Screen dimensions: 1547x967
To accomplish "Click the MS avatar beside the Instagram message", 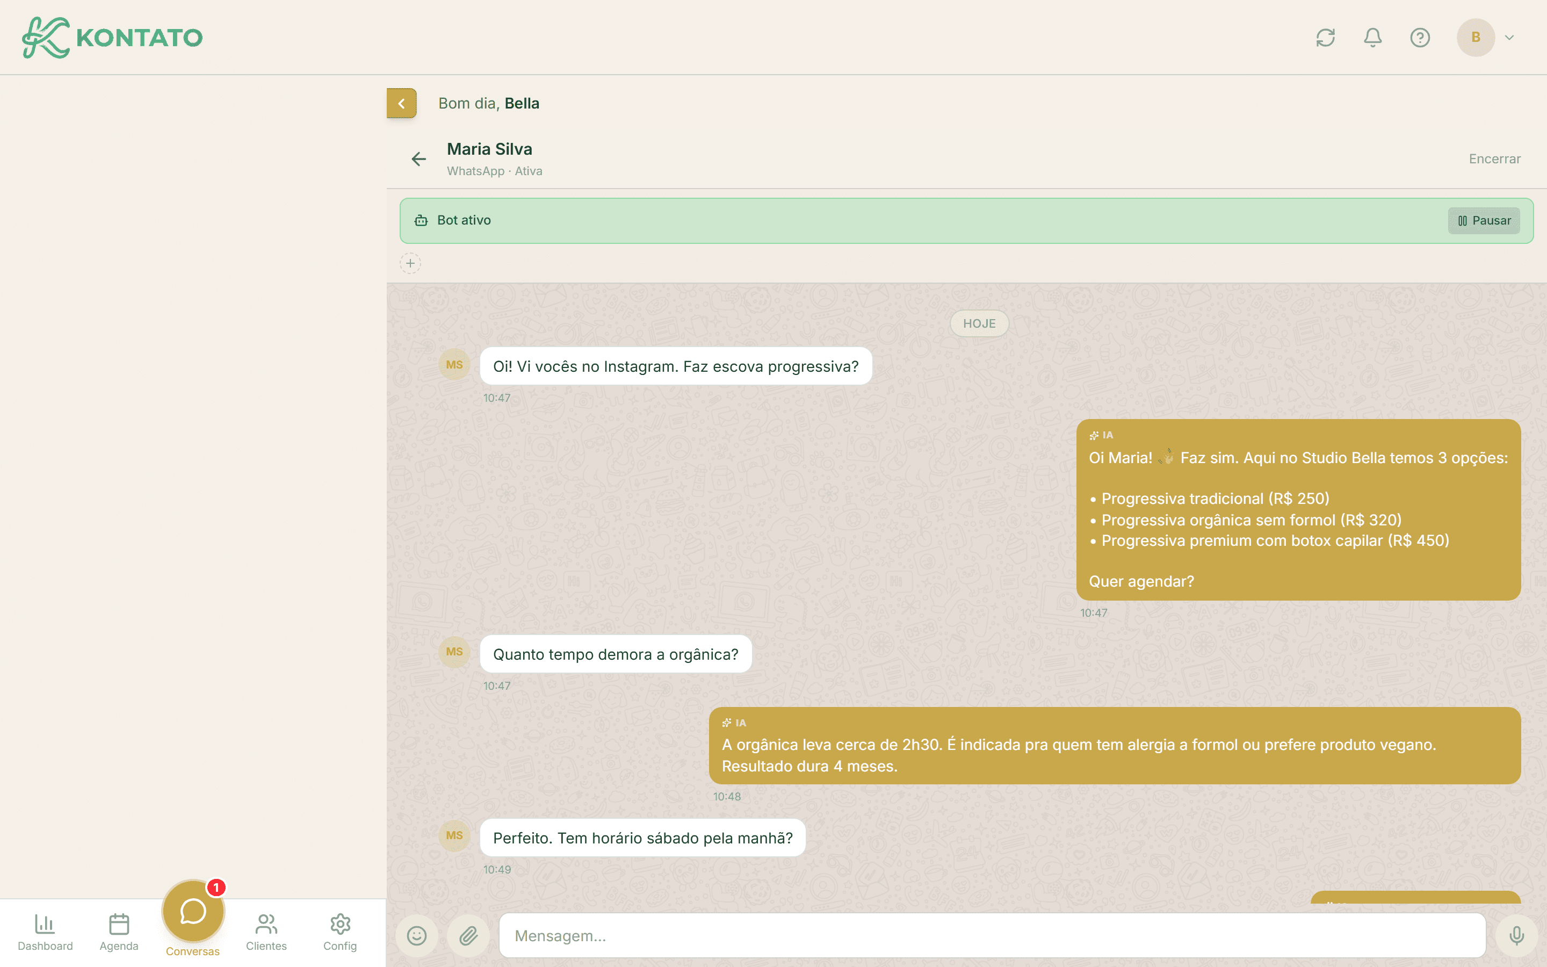I will click(x=454, y=365).
